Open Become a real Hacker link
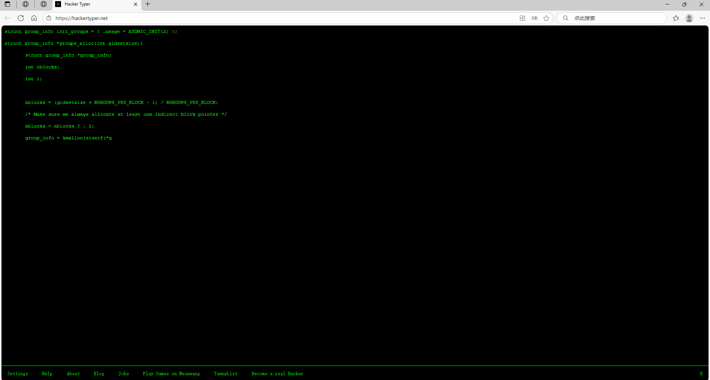 (277, 374)
